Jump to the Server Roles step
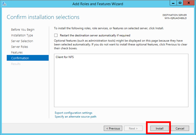196x135 pixels. [x=19, y=47]
